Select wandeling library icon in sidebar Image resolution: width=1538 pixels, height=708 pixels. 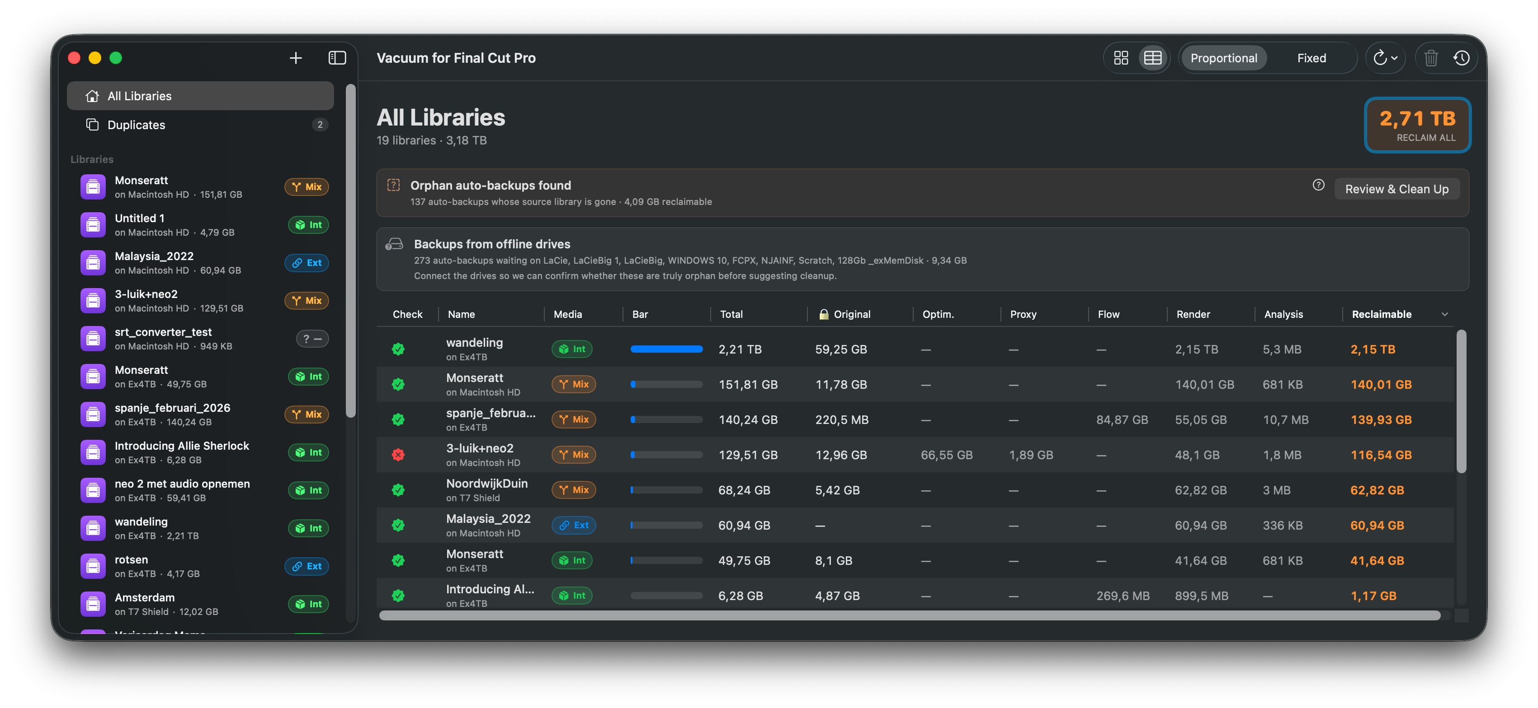(93, 528)
